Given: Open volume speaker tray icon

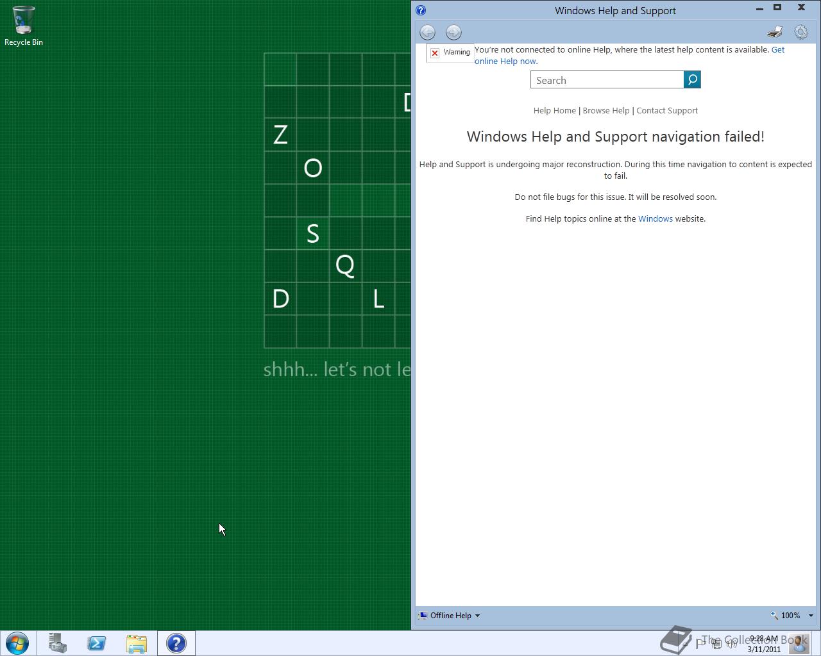Looking at the screenshot, I should [x=732, y=644].
